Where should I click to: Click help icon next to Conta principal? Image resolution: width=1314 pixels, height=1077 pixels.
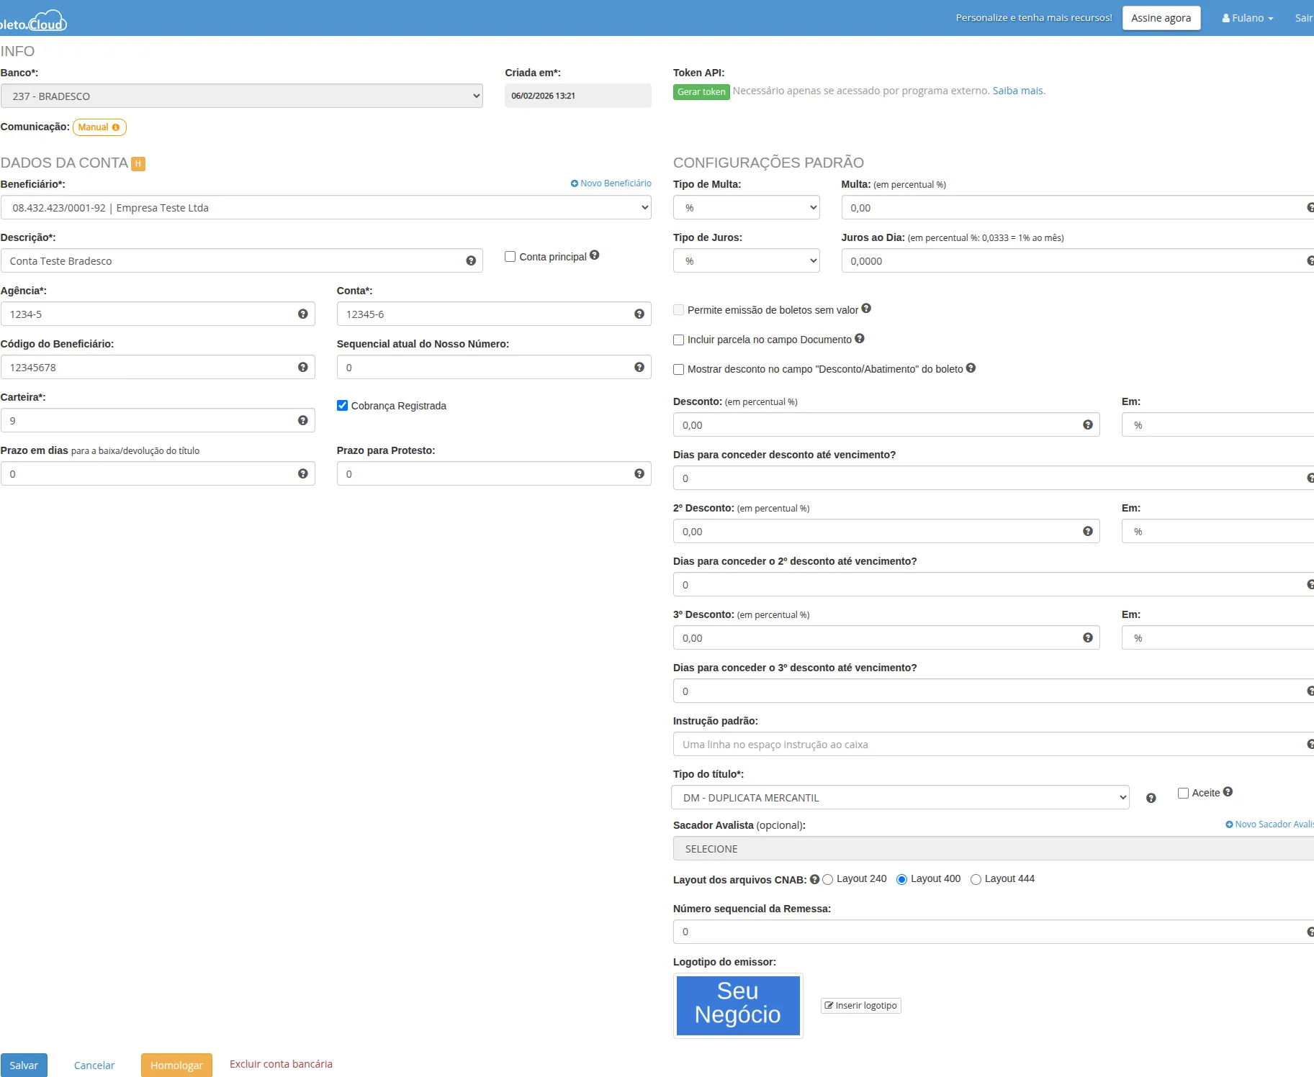(x=594, y=255)
